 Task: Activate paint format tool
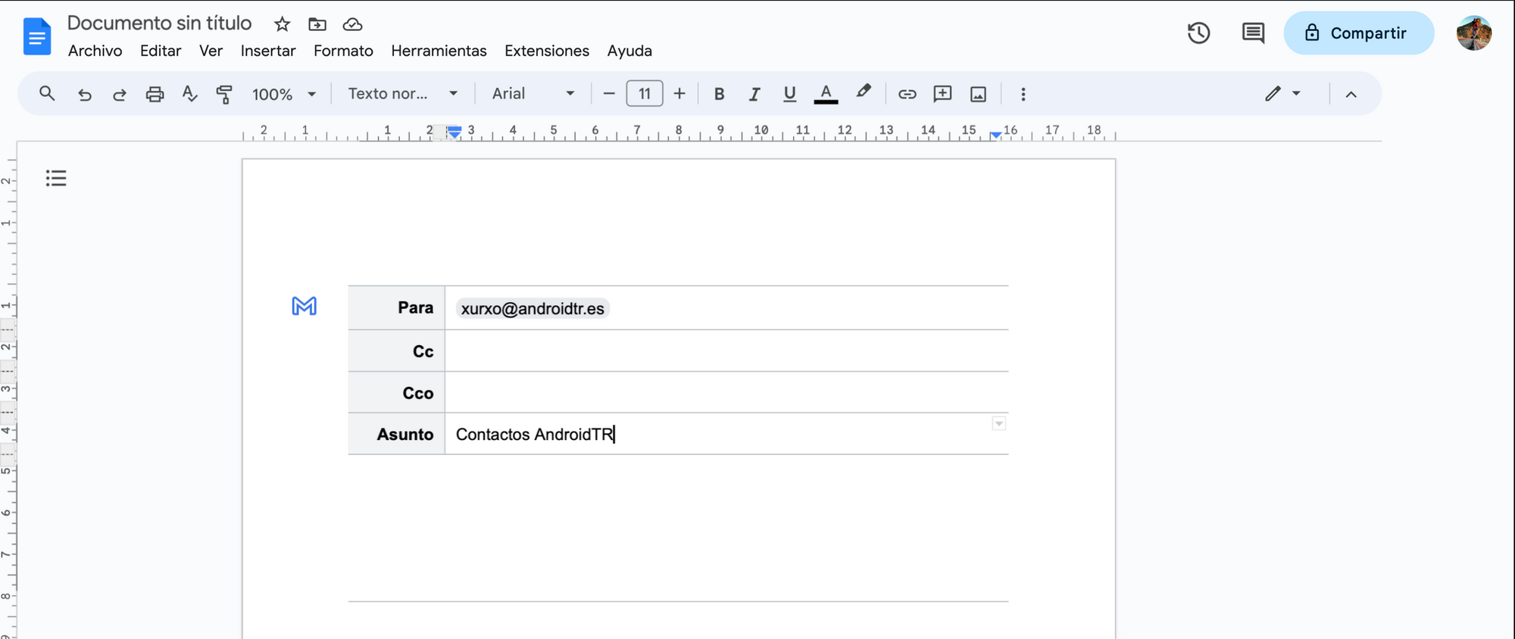[224, 94]
